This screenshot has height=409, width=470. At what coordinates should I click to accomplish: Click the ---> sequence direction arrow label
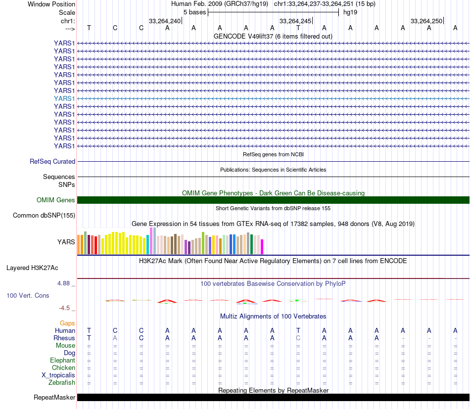pyautogui.click(x=70, y=29)
